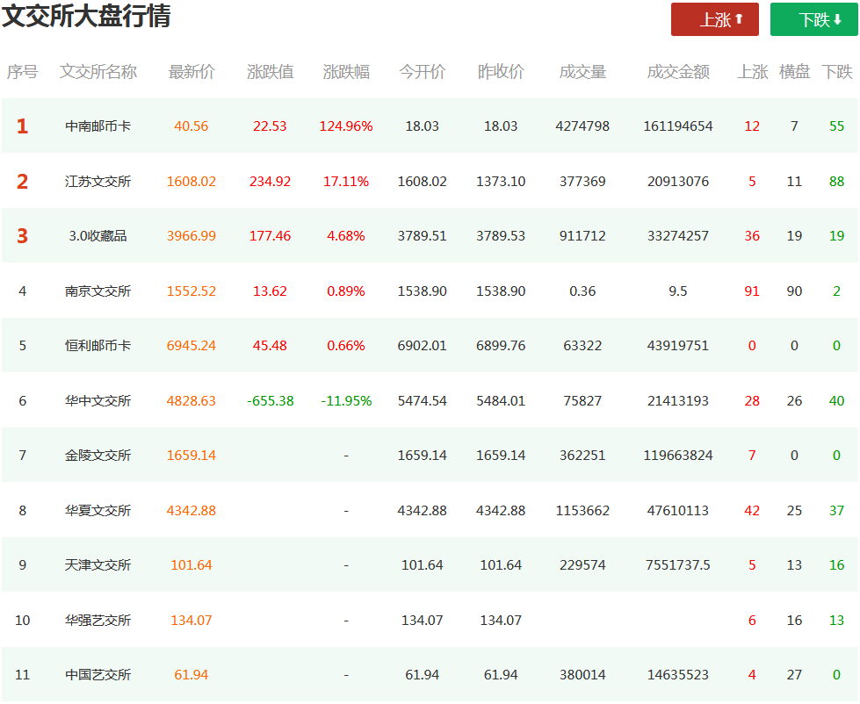This screenshot has height=704, width=860.
Task: Click volume value 0.36
Action: [x=582, y=291]
